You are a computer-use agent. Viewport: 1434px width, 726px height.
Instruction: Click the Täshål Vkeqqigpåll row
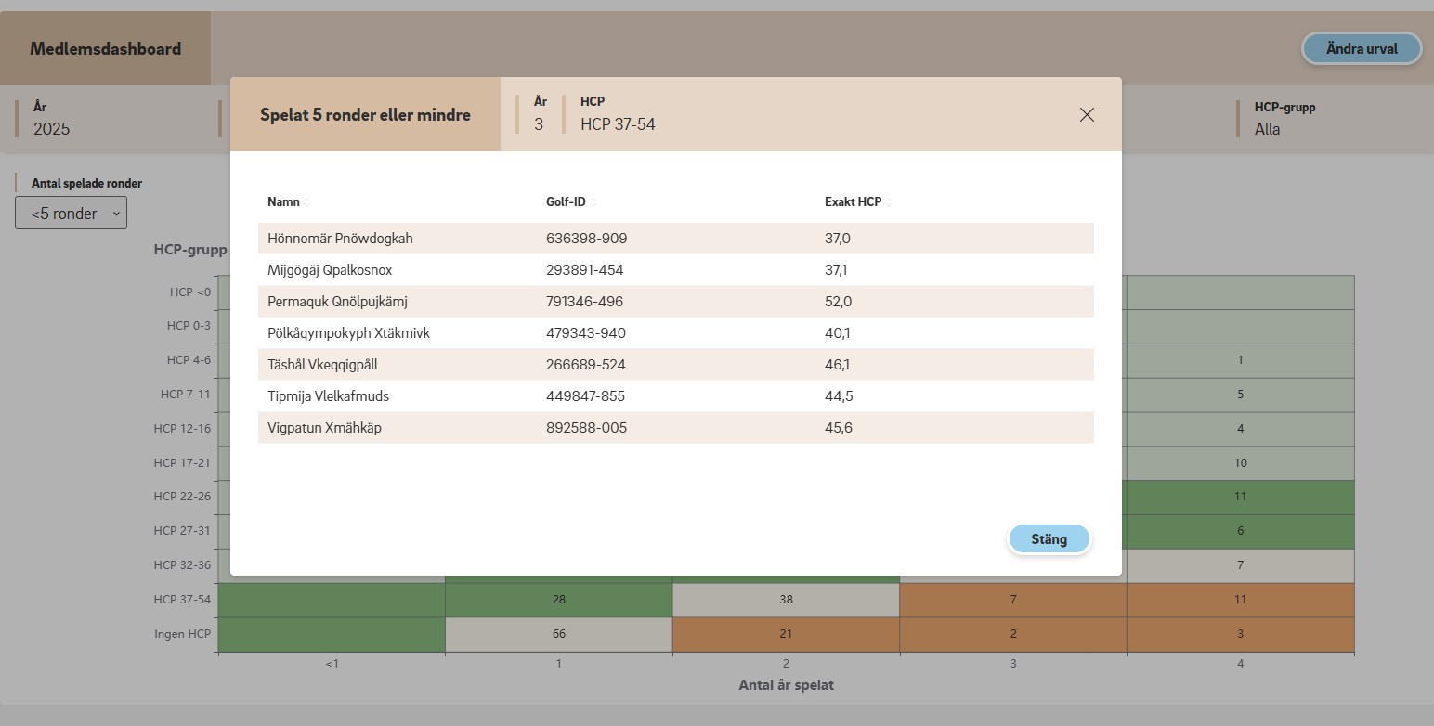click(x=322, y=365)
